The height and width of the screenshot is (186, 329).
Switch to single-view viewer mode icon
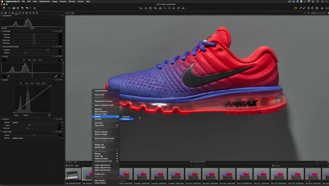(x=70, y=13)
